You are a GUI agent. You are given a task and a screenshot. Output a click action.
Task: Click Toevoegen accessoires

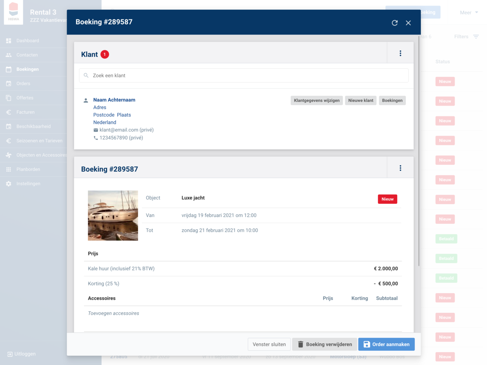114,313
